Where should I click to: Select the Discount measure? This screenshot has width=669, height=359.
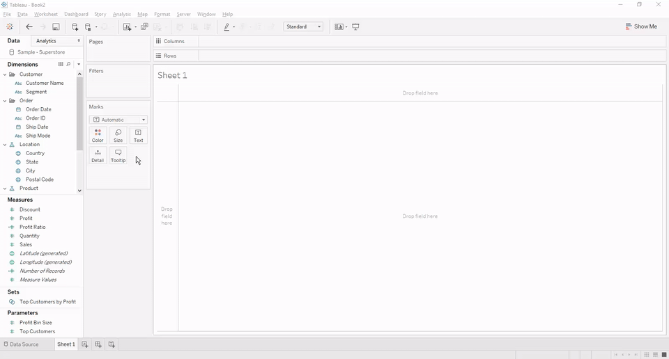[30, 209]
